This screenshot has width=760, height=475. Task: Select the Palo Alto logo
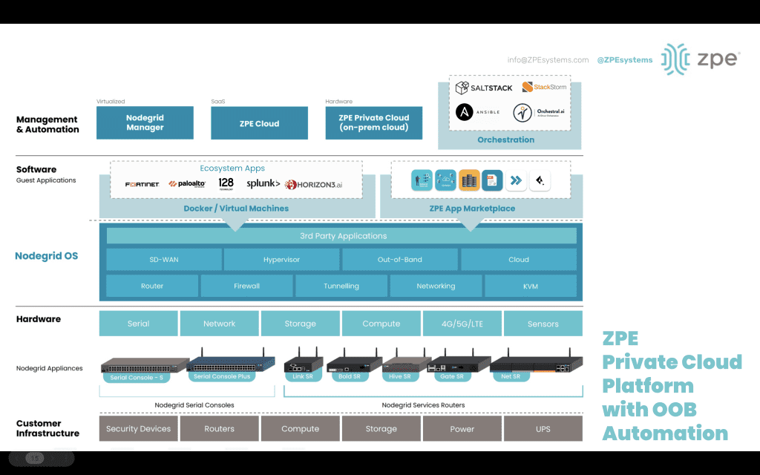click(187, 184)
